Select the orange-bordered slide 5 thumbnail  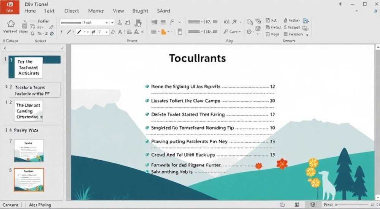(29, 180)
